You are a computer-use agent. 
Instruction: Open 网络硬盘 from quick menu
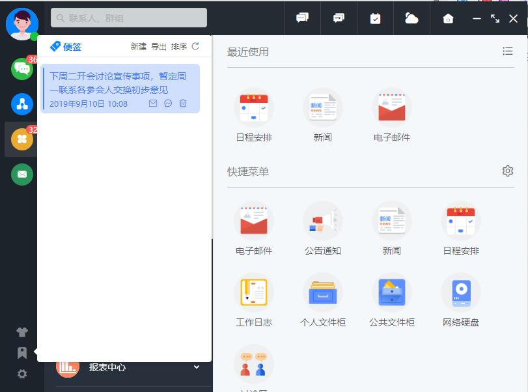click(x=461, y=300)
